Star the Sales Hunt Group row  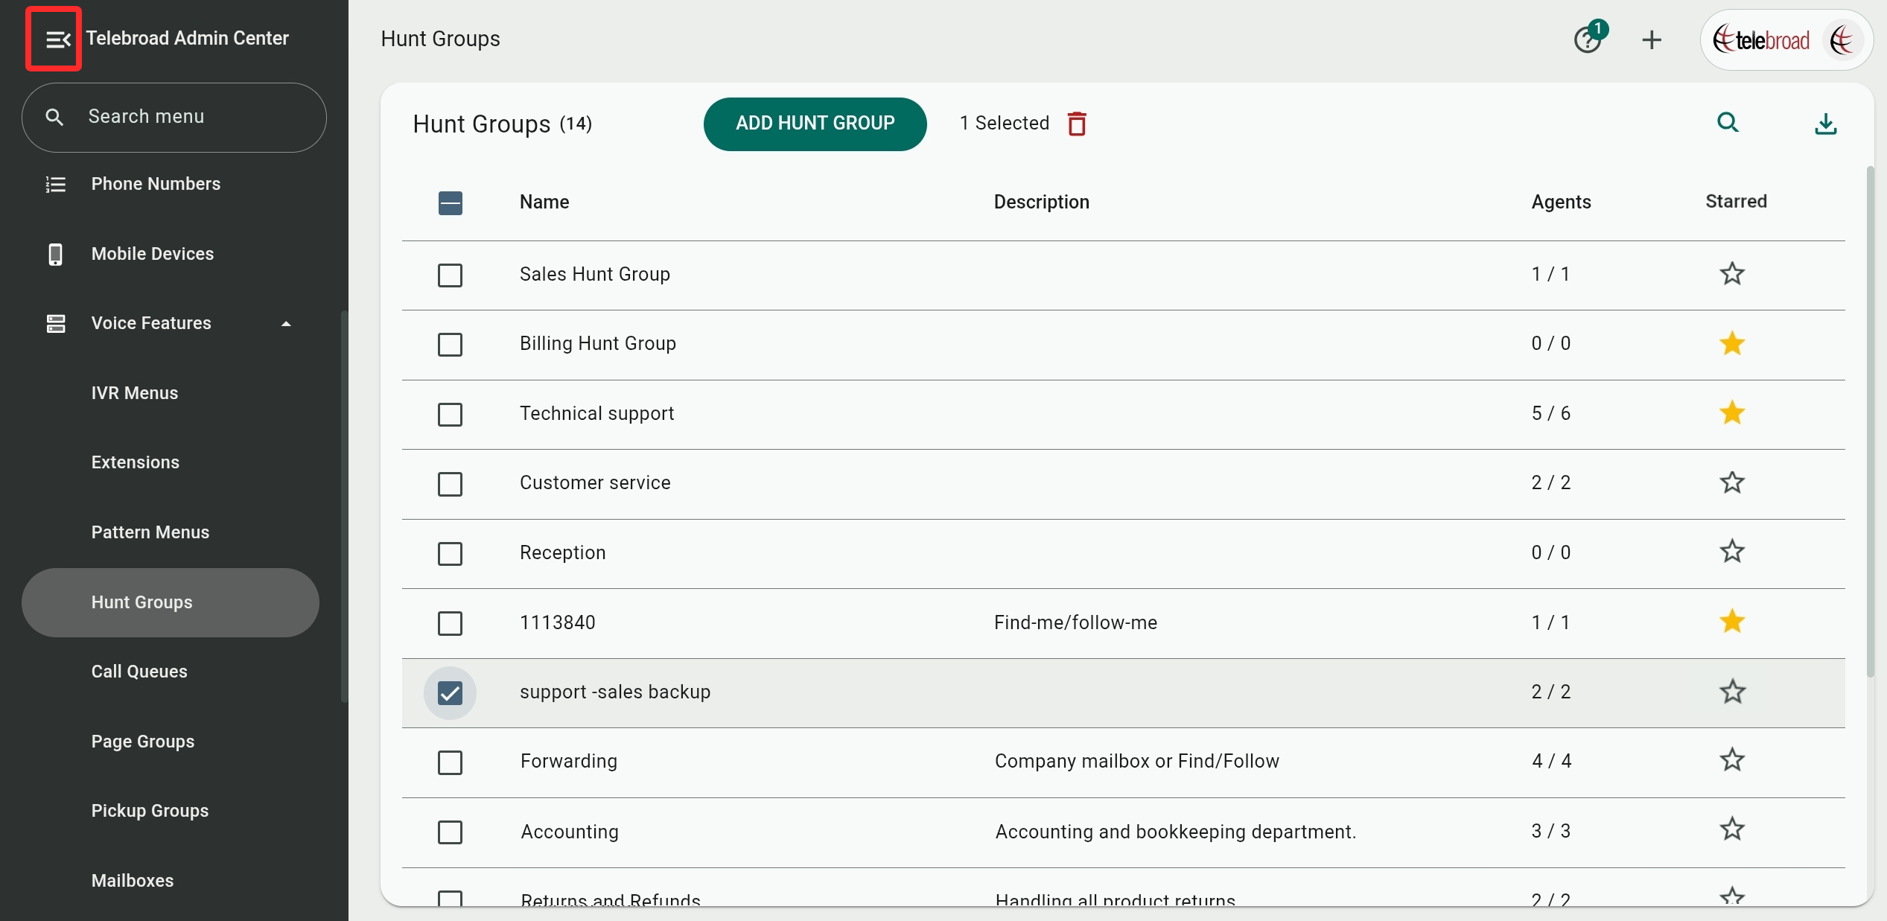(x=1732, y=274)
